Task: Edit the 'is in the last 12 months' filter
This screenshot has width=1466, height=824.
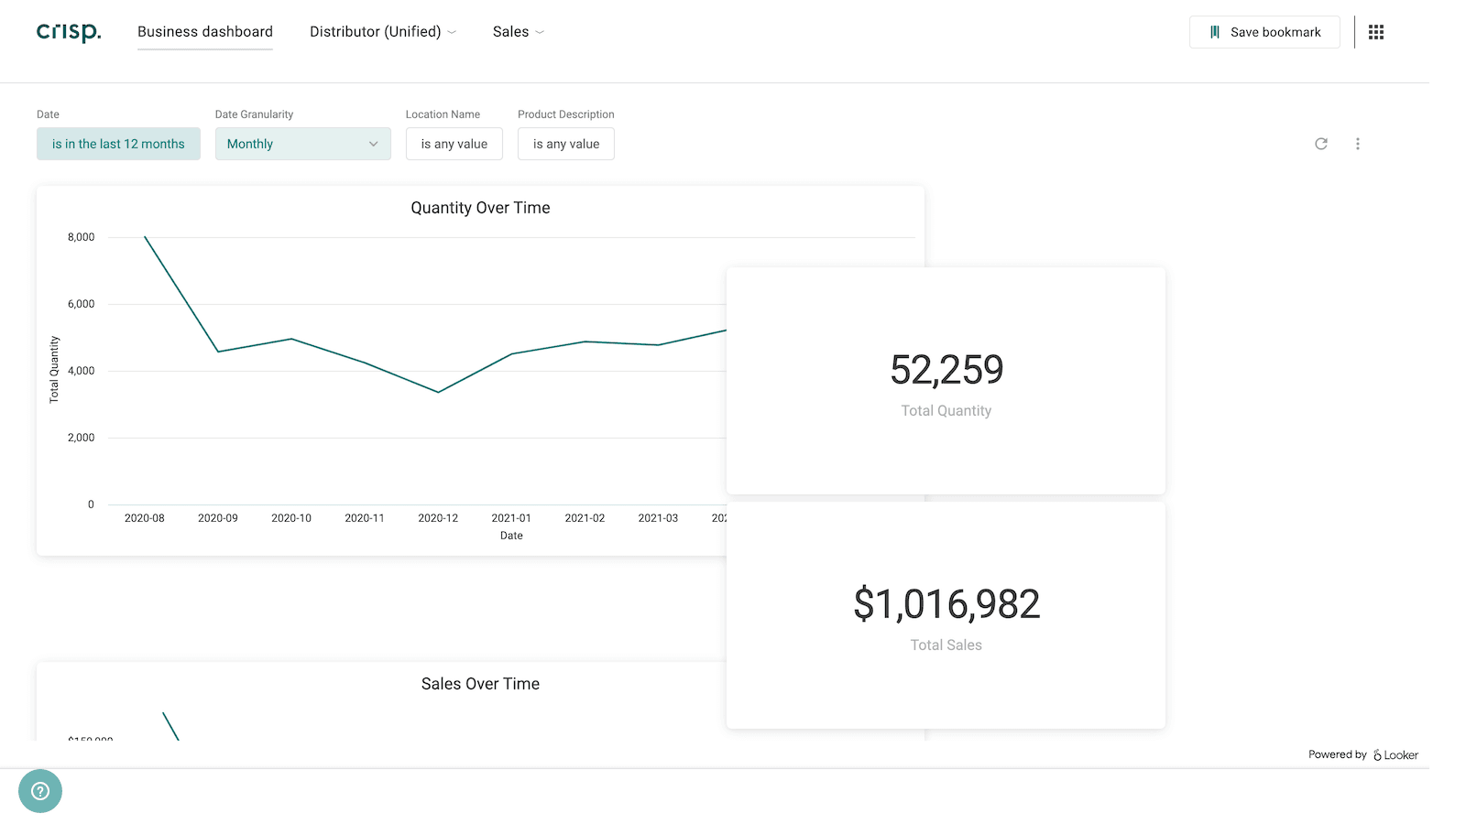Action: click(118, 144)
